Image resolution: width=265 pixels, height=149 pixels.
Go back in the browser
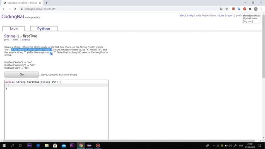point(4,9)
